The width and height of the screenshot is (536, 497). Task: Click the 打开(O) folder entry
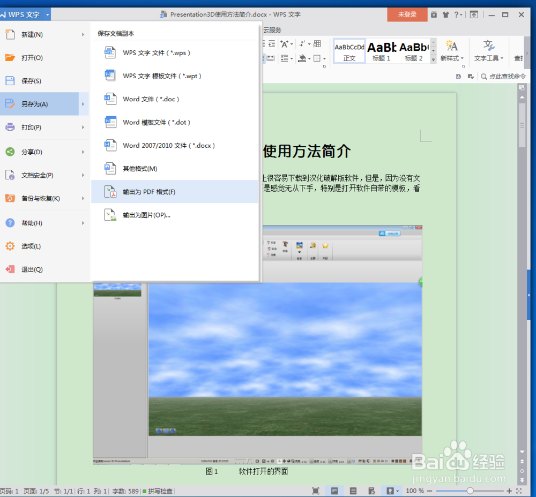(44, 58)
